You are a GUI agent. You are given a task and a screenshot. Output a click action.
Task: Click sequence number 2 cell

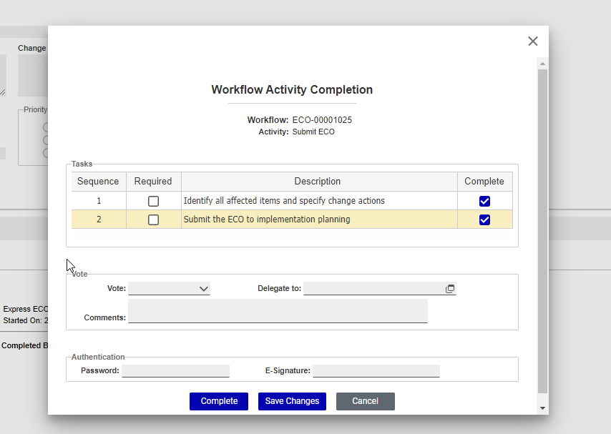pyautogui.click(x=99, y=220)
